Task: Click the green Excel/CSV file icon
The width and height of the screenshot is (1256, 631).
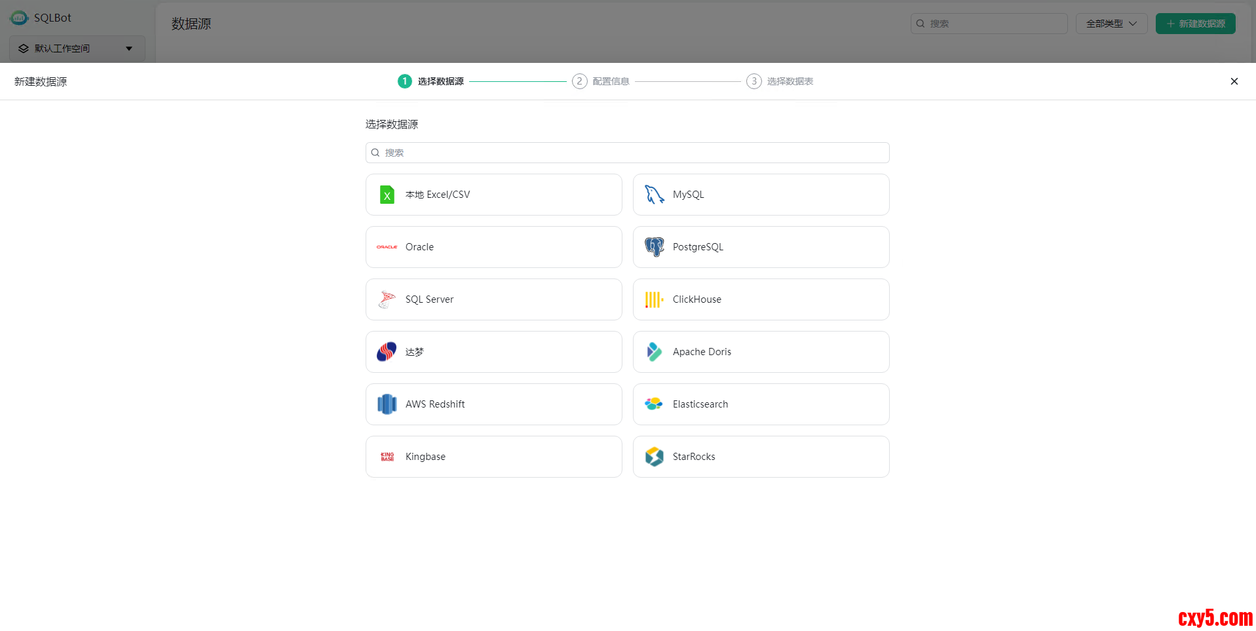Action: coord(387,195)
